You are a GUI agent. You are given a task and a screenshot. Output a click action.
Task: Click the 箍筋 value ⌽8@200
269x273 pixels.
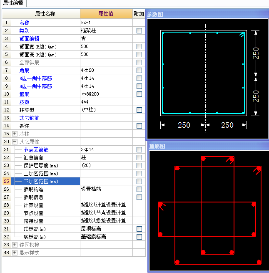(x=90, y=94)
